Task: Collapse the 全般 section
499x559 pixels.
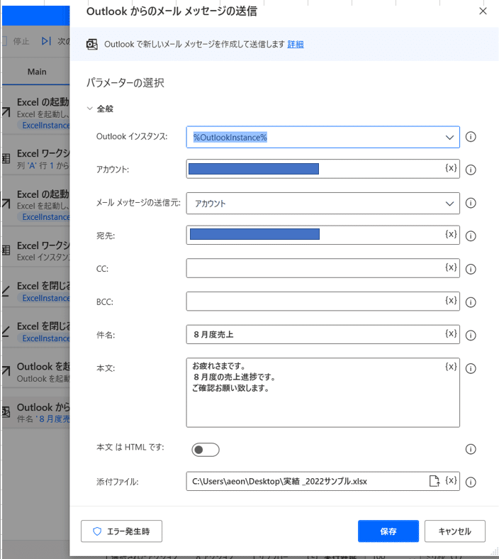Action: [x=90, y=109]
